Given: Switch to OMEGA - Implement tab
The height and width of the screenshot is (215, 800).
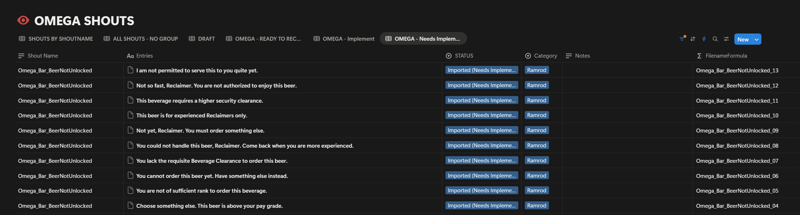Looking at the screenshot, I should tap(344, 39).
